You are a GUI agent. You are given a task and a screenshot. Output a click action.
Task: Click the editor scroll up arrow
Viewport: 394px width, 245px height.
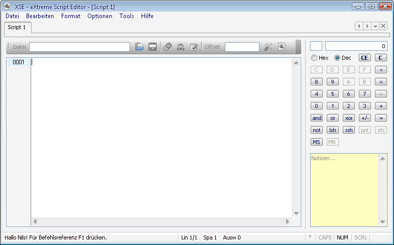tap(296, 63)
